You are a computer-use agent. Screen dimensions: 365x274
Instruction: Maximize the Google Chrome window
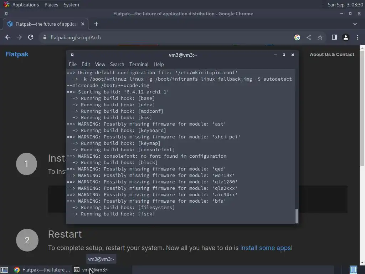pos(350,14)
